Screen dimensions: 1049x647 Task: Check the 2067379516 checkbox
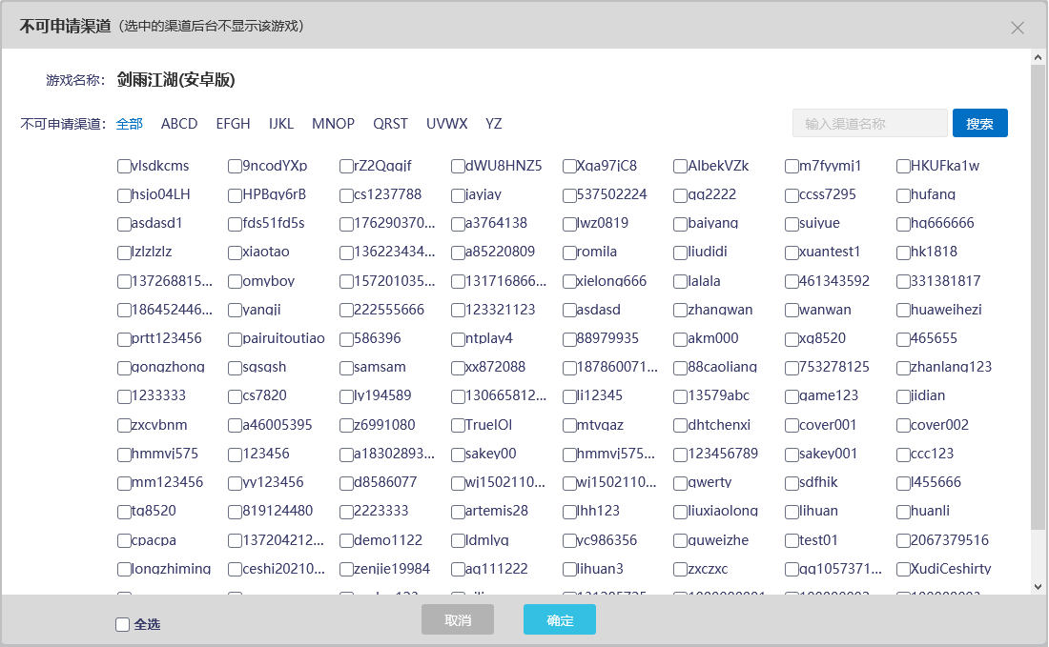point(903,540)
